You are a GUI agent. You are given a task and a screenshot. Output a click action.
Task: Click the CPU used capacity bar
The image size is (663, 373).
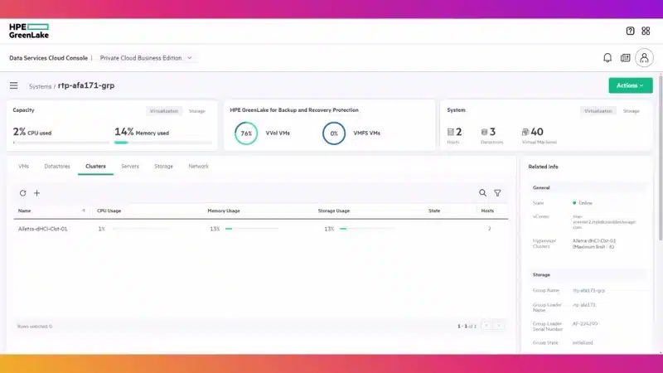pos(60,143)
